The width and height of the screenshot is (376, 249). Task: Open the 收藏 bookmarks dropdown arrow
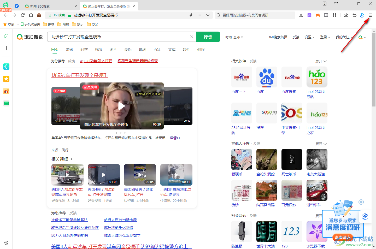pyautogui.click(x=18, y=24)
